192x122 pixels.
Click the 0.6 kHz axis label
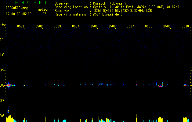pos(2,116)
